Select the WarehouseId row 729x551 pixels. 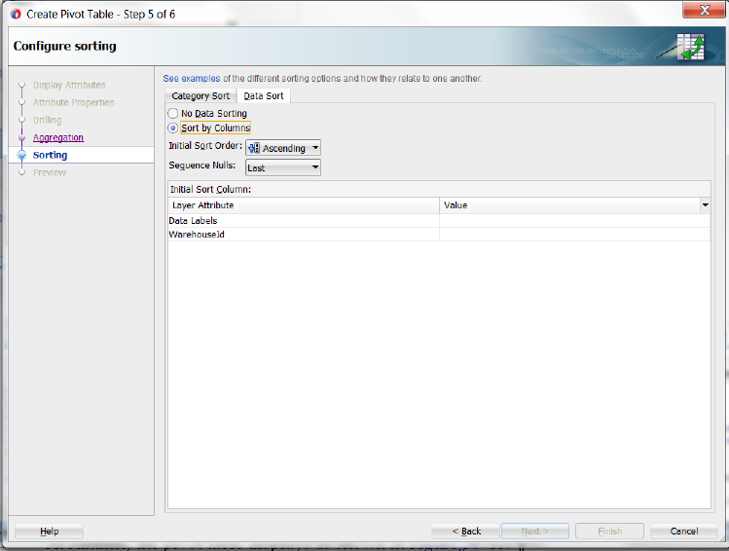(x=439, y=234)
